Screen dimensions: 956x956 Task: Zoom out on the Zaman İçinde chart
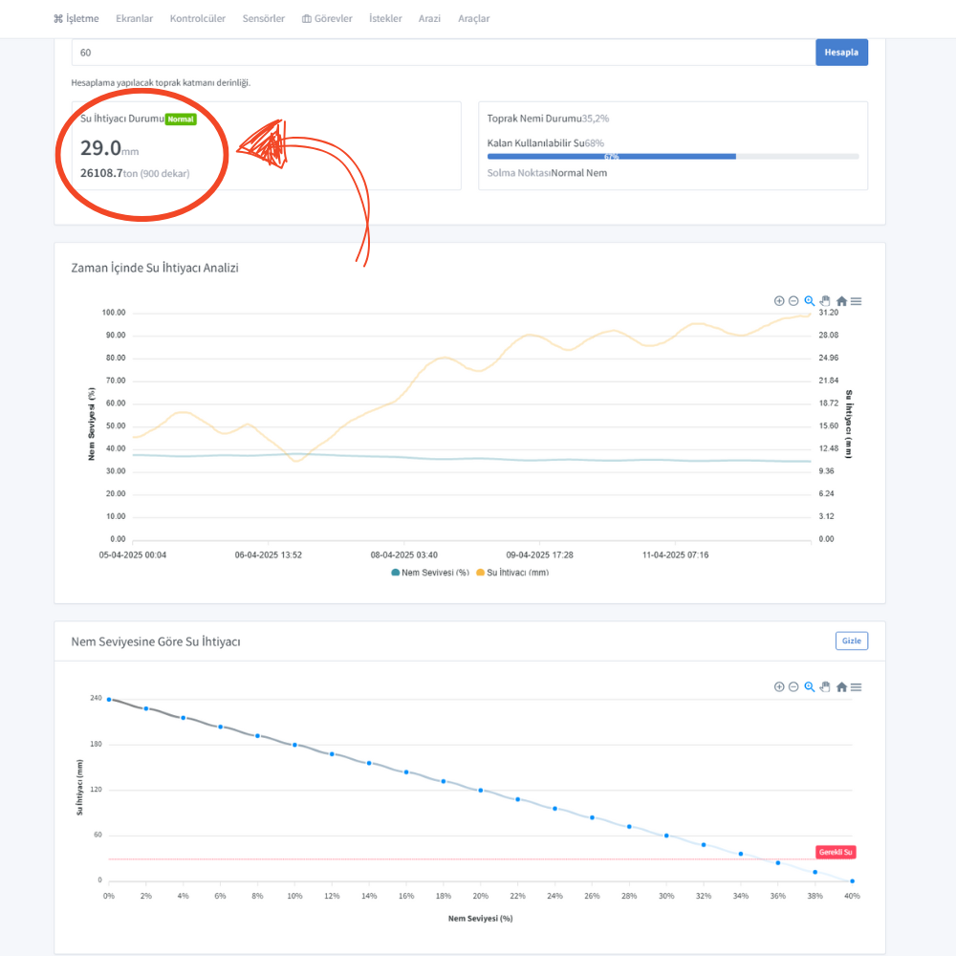(793, 301)
